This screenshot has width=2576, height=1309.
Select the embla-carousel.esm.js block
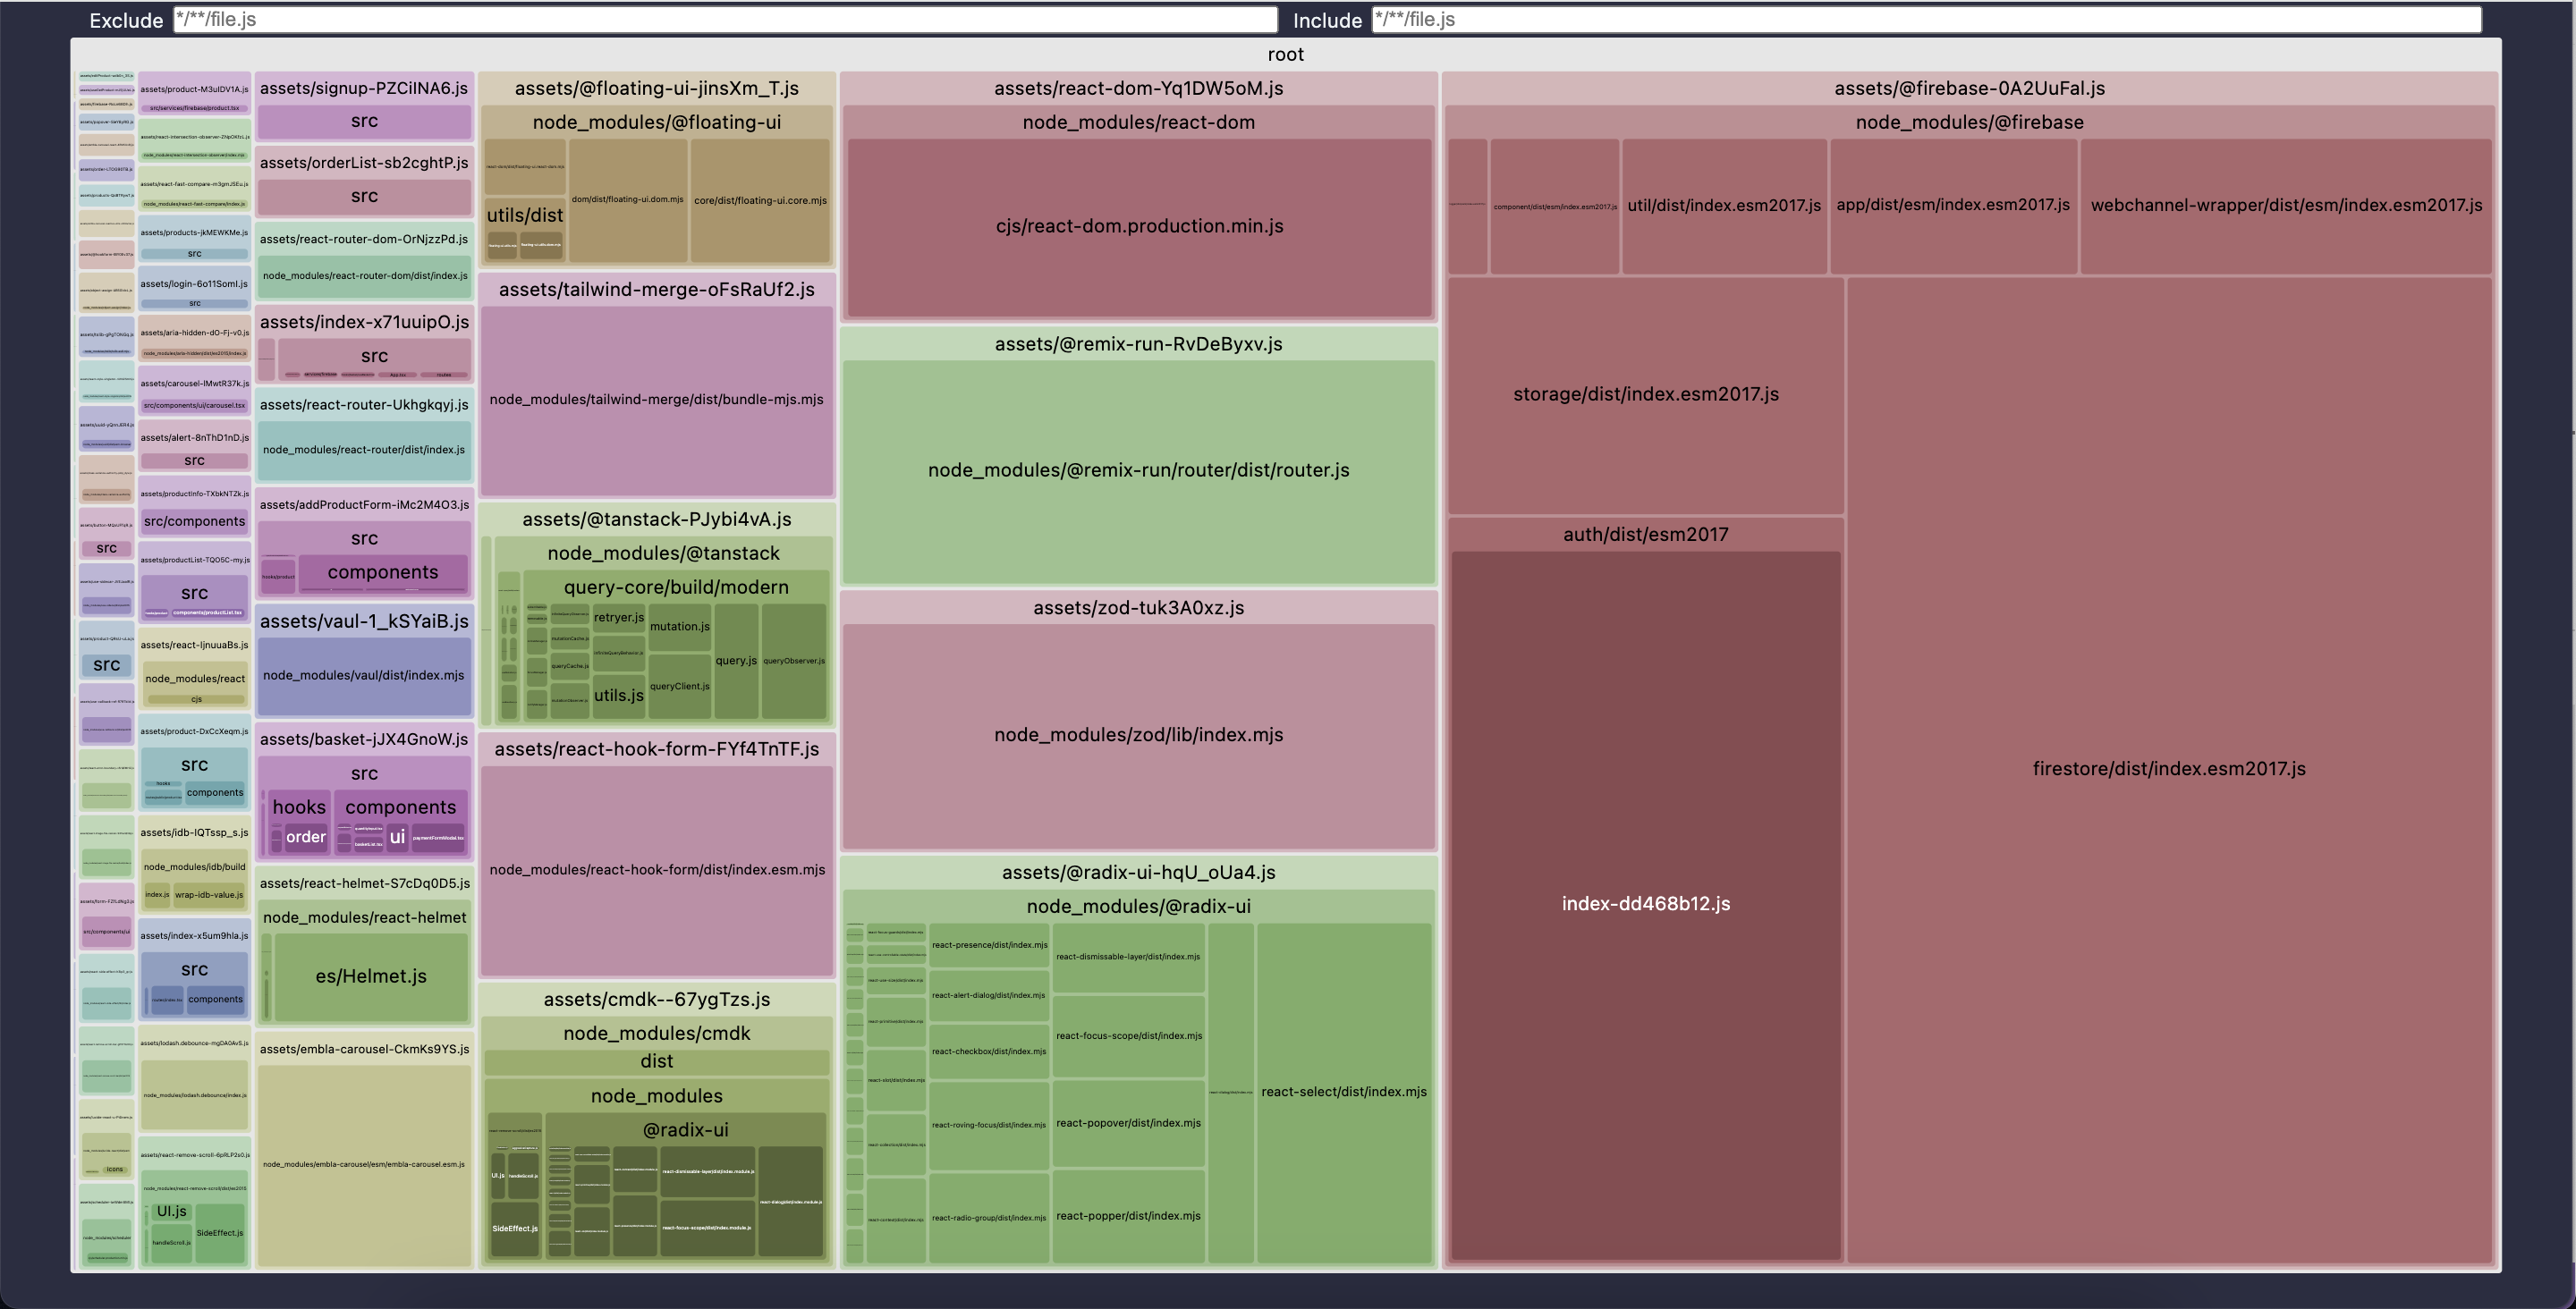pos(364,1165)
